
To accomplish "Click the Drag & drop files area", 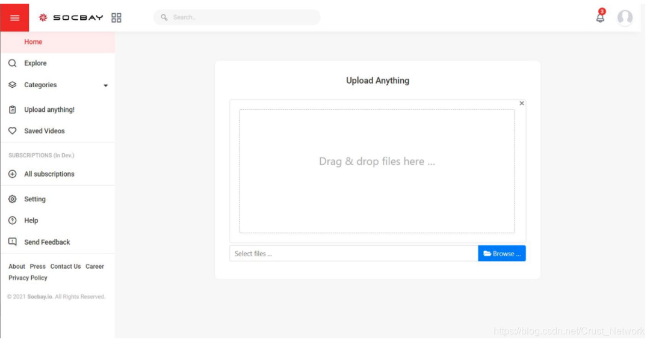I will tap(377, 171).
